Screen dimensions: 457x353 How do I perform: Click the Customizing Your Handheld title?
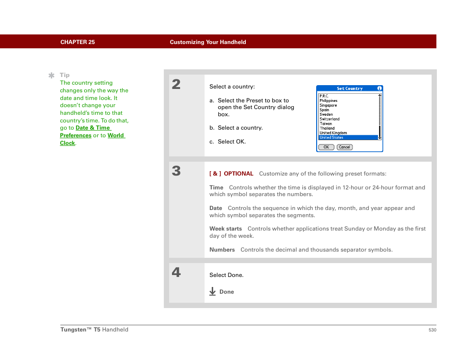point(208,42)
